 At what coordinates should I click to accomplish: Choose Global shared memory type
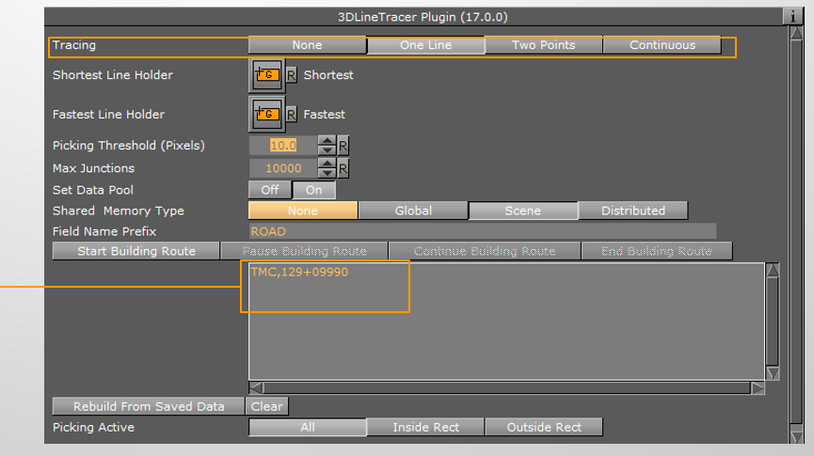click(413, 211)
